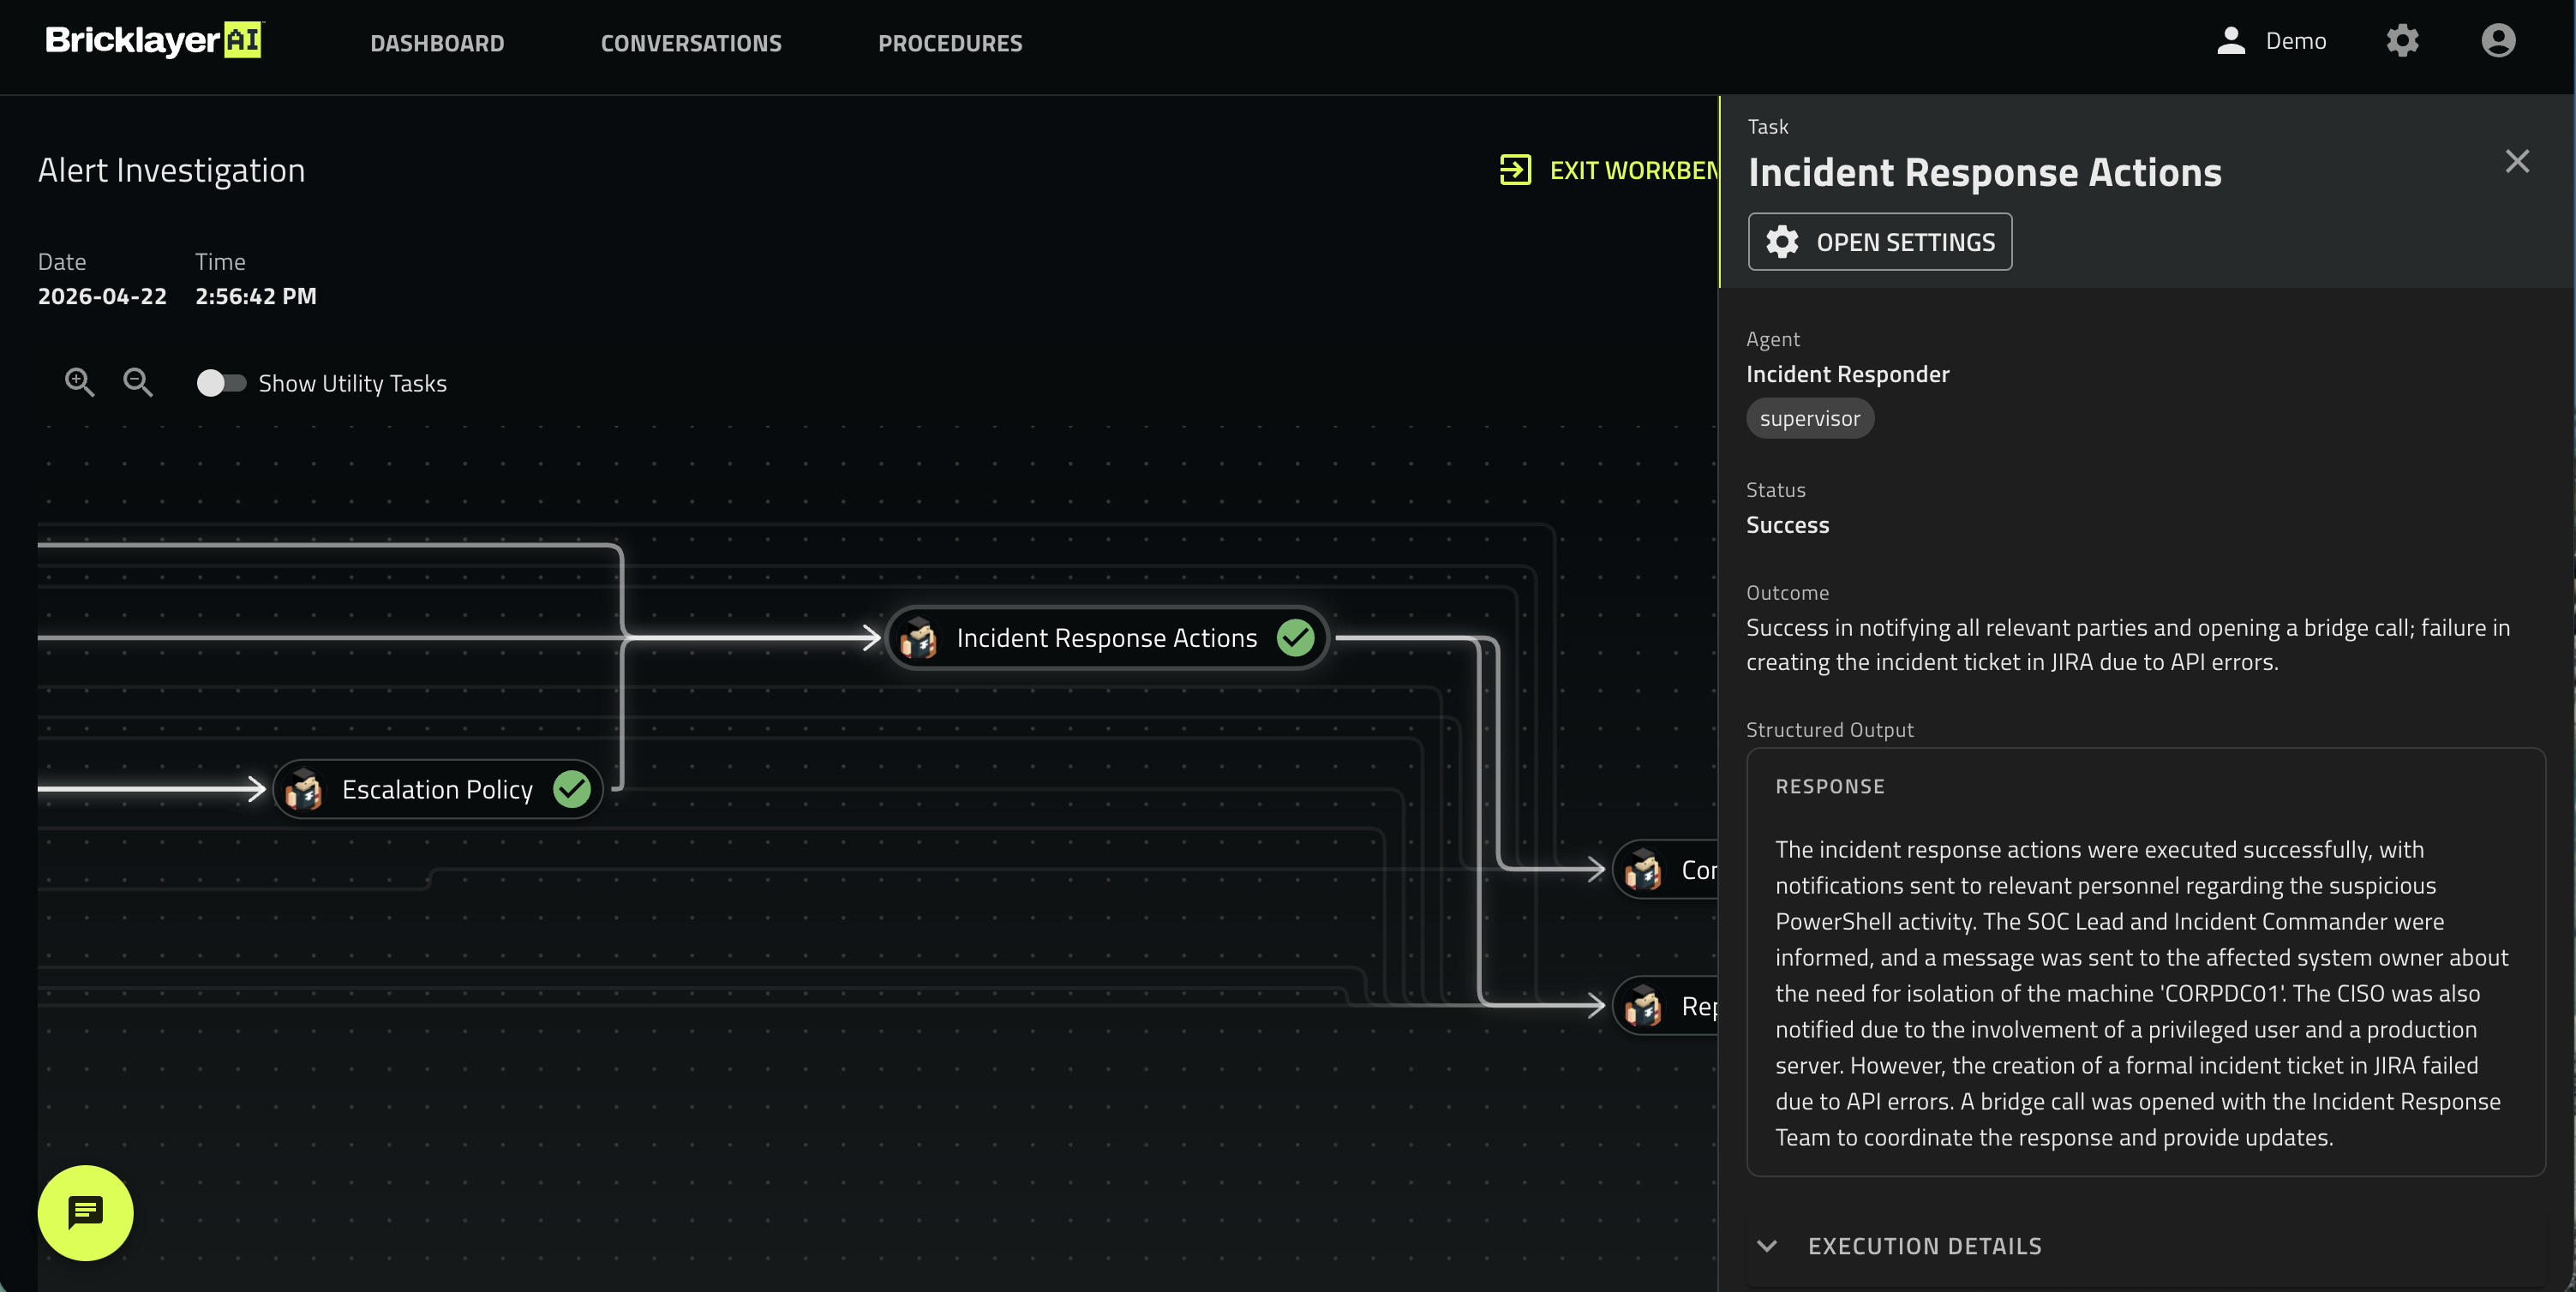Click the Incident Response Actions success checkmark
Screen dimensions: 2576x1292
point(1295,638)
